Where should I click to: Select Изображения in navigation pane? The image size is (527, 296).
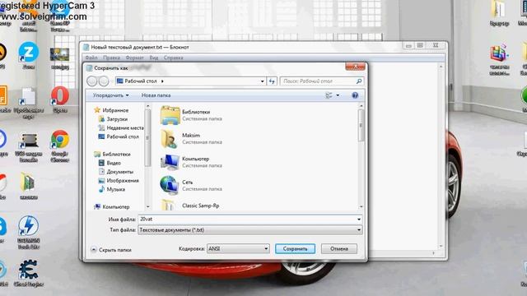pos(119,181)
